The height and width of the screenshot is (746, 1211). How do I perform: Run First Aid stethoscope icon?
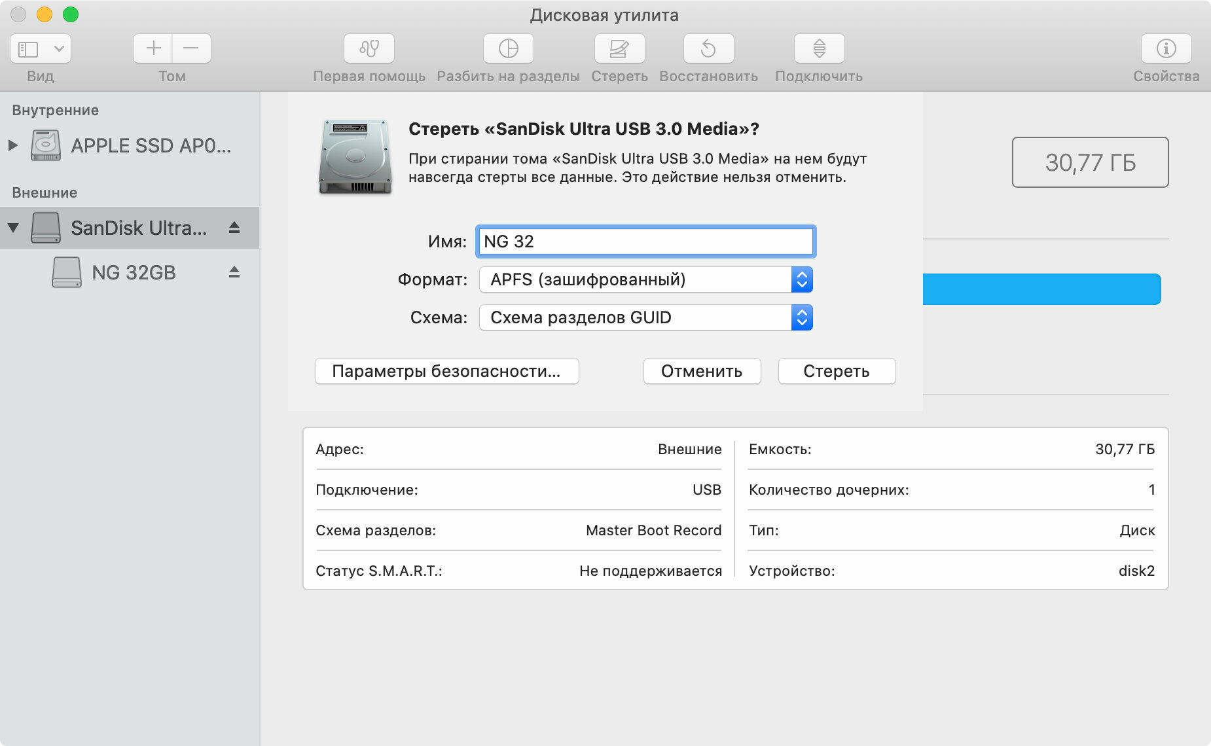[x=369, y=48]
